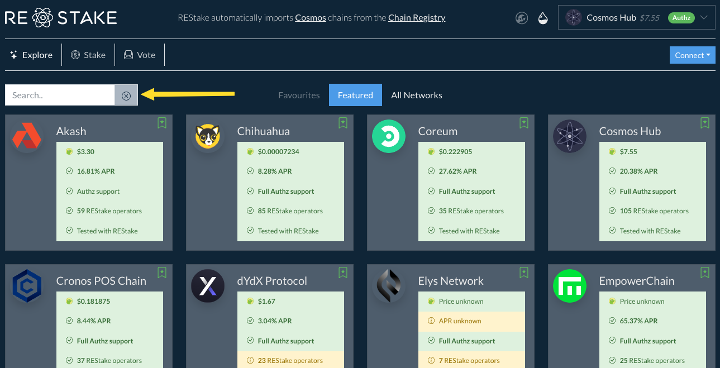Viewport: 720px width, 368px height.
Task: Switch to the Stake tab
Action: [88, 55]
